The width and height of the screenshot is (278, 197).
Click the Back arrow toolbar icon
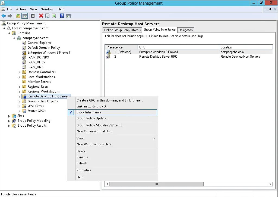pyautogui.click(x=3, y=16)
